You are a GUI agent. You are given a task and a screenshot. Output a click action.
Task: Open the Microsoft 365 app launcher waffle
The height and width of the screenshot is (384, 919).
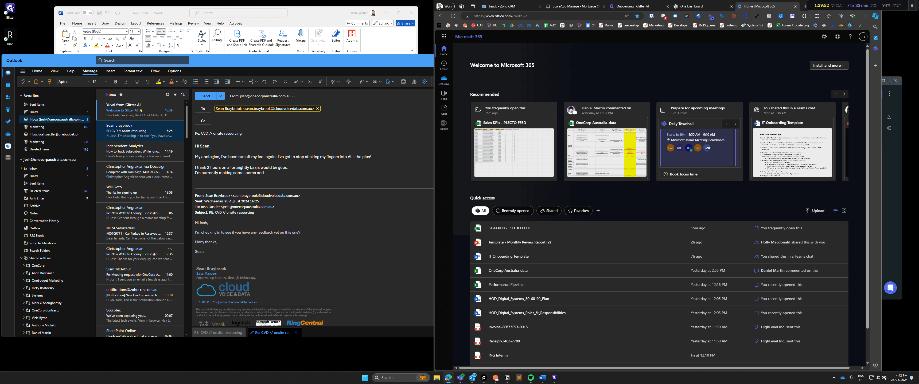pos(444,36)
